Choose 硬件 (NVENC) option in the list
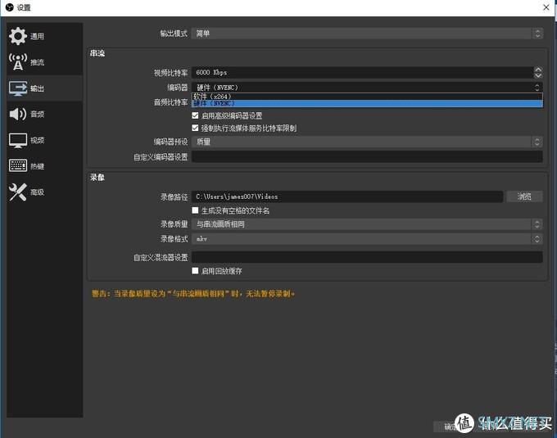Image resolution: width=557 pixels, height=438 pixels. tap(367, 103)
